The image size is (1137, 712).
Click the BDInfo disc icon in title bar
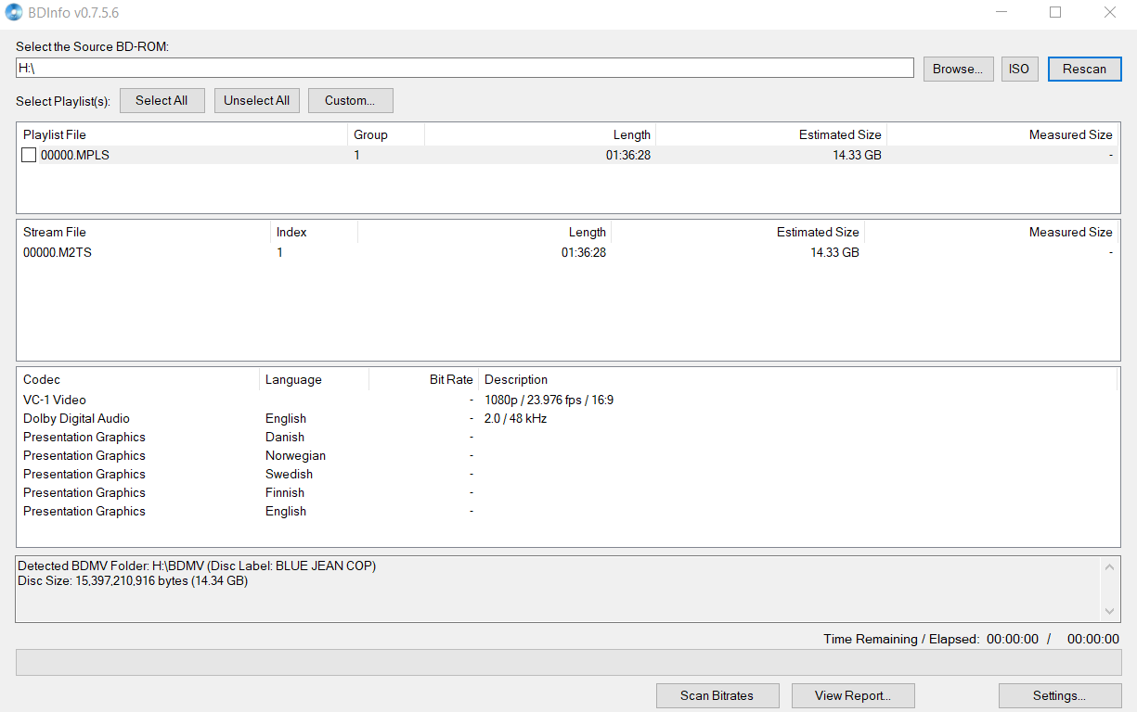(x=15, y=13)
